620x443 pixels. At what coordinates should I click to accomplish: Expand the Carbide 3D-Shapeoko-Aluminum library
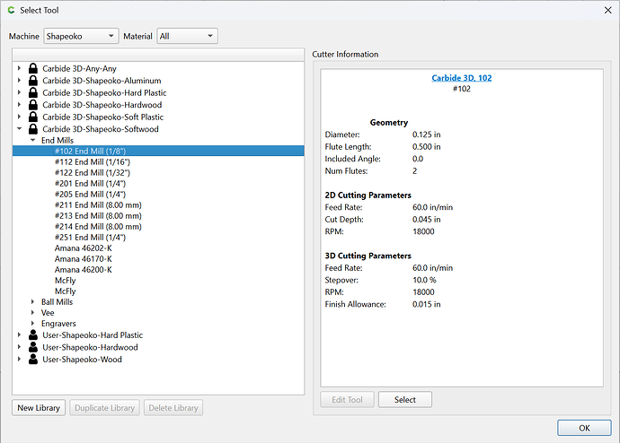pyautogui.click(x=19, y=81)
